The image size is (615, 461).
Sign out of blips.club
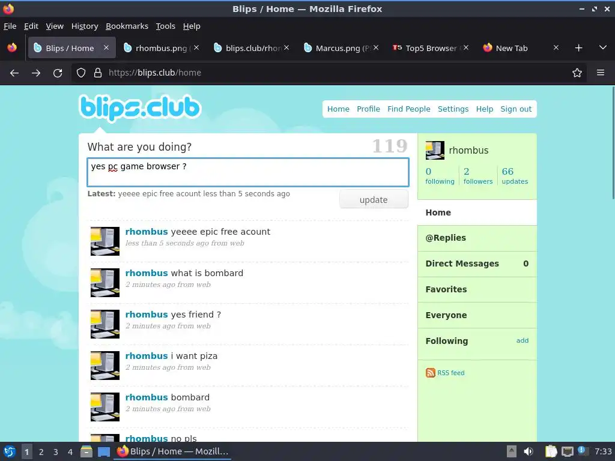(x=516, y=109)
